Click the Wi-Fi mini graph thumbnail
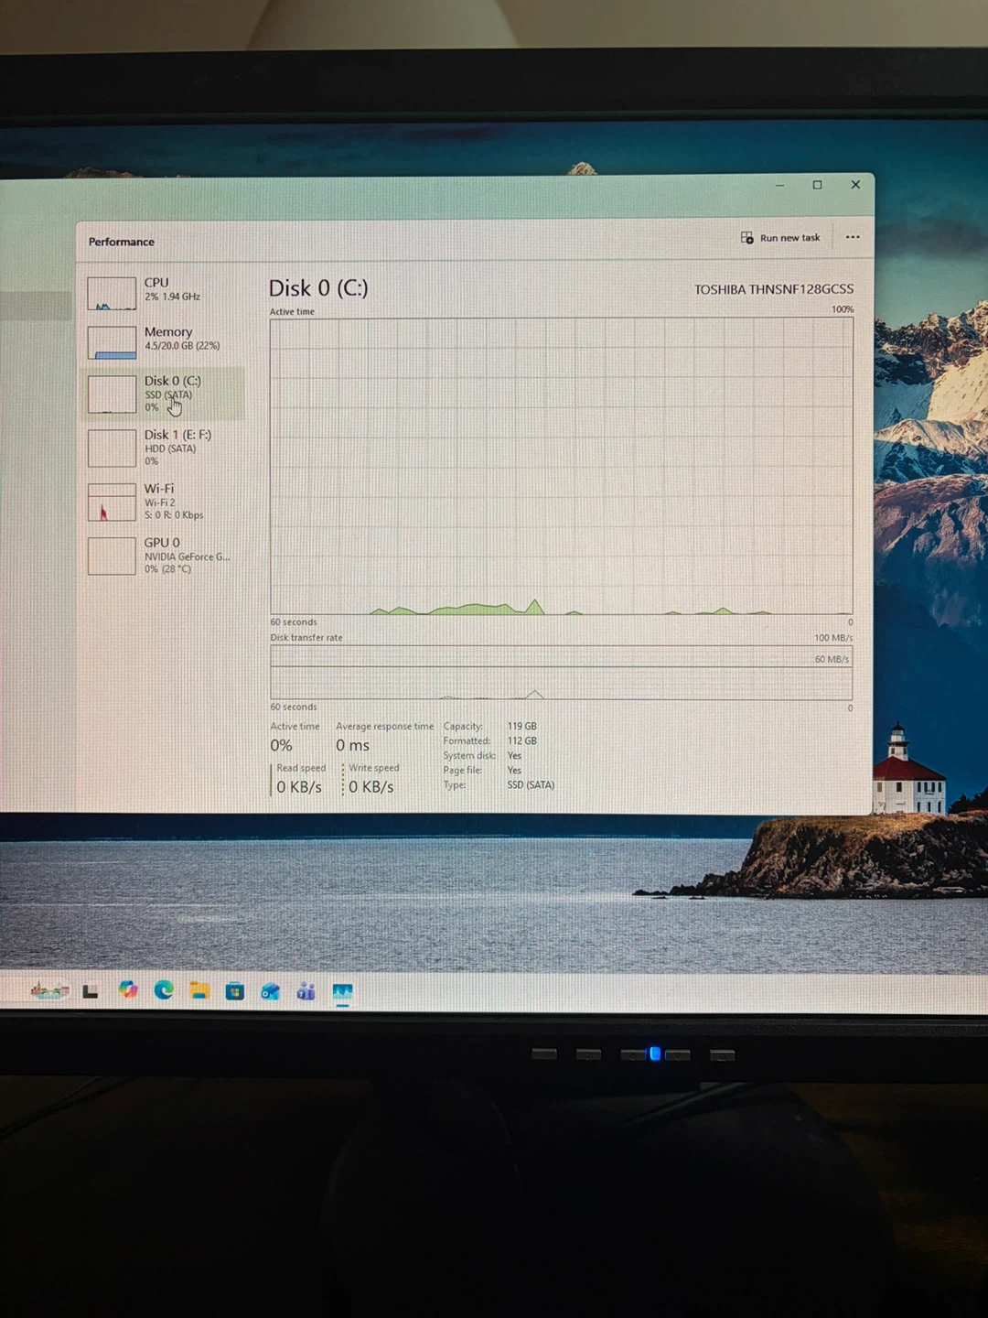The height and width of the screenshot is (1318, 988). pyautogui.click(x=112, y=502)
